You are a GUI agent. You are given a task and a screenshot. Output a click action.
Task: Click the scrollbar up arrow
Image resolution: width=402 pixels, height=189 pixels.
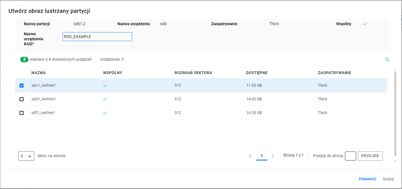395,69
